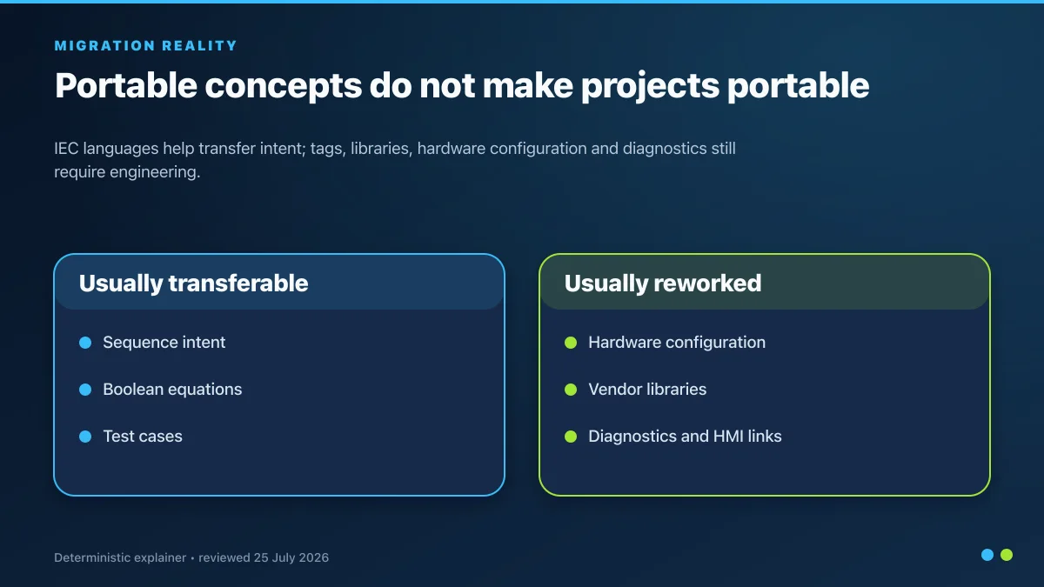
Task: Click the blue dot in bottom-right corner
Action: [x=987, y=555]
